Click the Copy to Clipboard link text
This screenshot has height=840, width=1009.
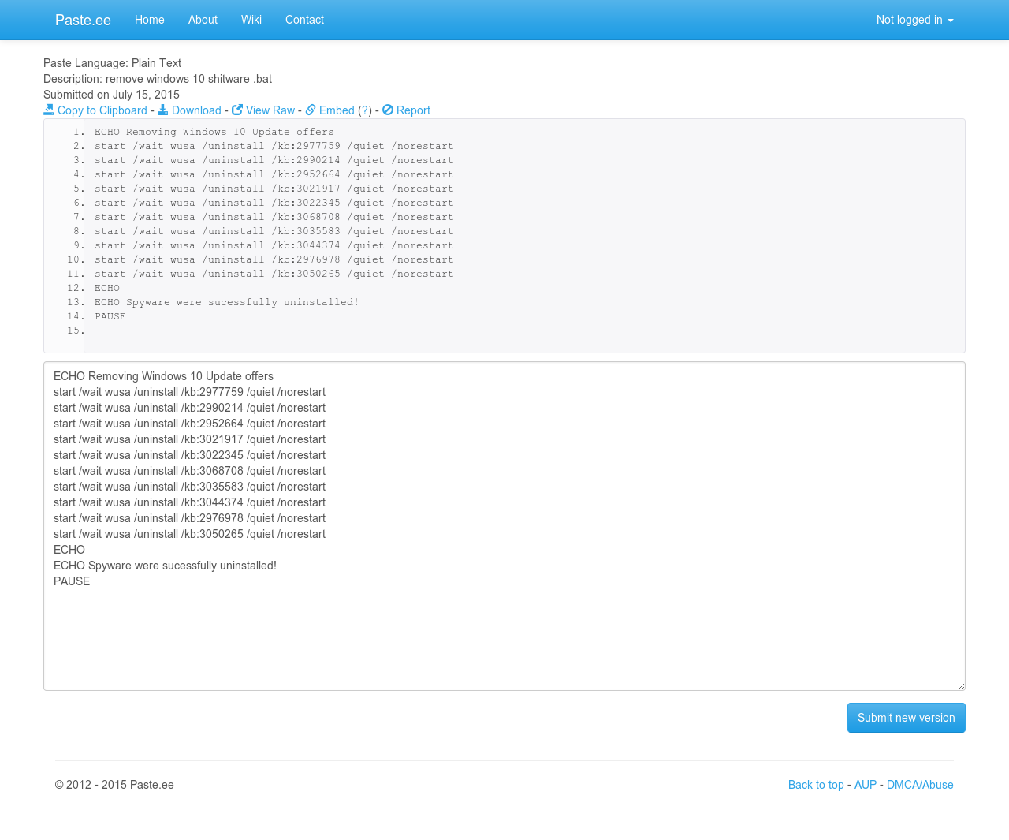point(102,110)
